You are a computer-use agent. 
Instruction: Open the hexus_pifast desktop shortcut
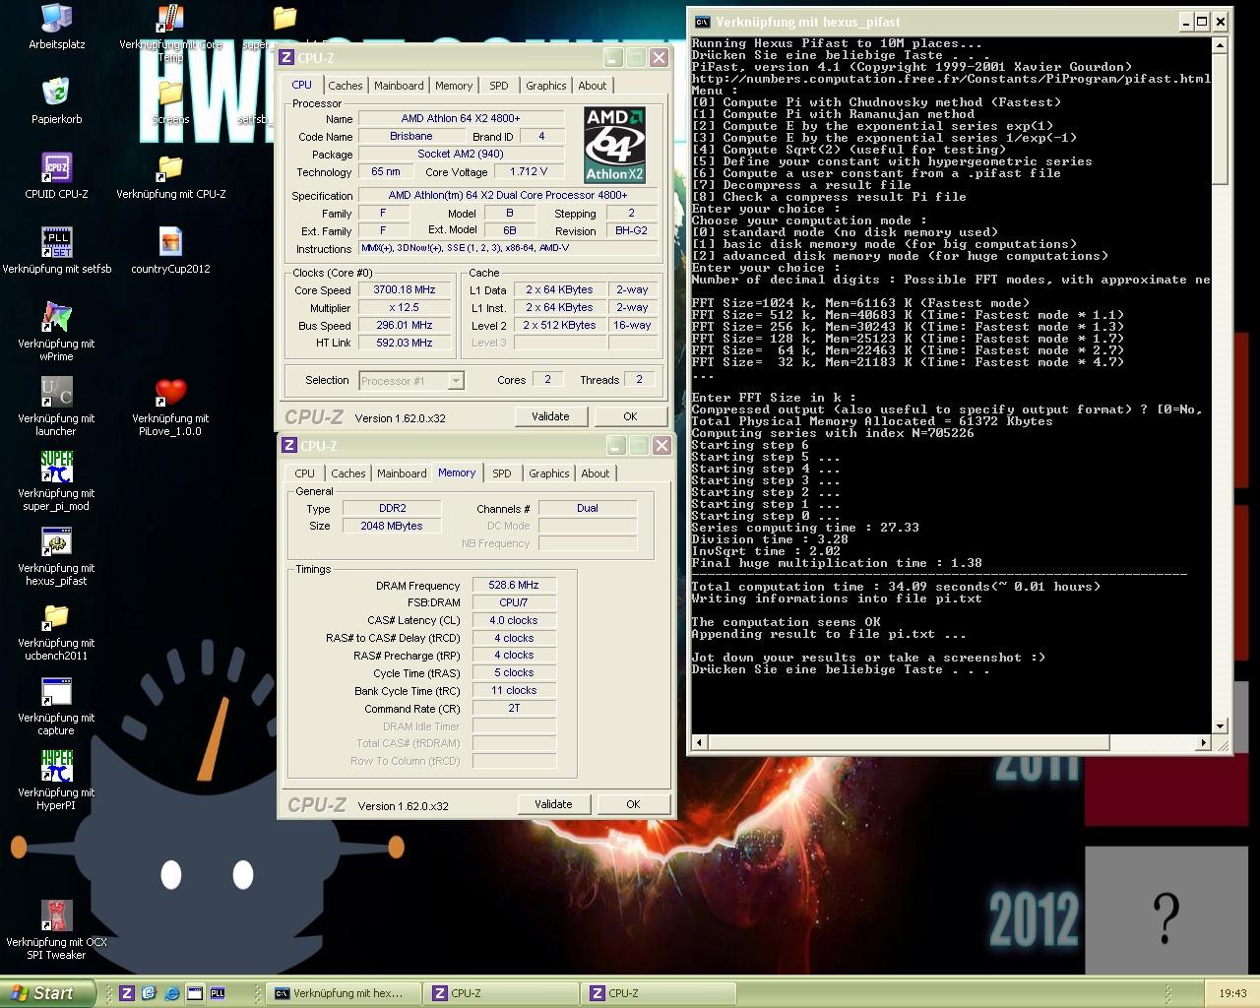[x=56, y=541]
